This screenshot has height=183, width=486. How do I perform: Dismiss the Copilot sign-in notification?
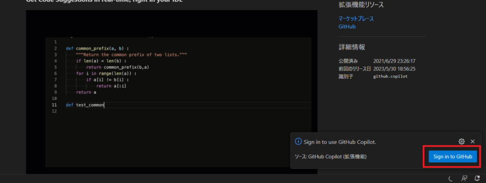tap(473, 142)
